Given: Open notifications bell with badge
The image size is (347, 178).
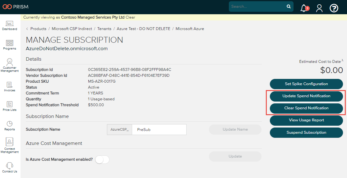Looking at the screenshot, I should 304,8.
